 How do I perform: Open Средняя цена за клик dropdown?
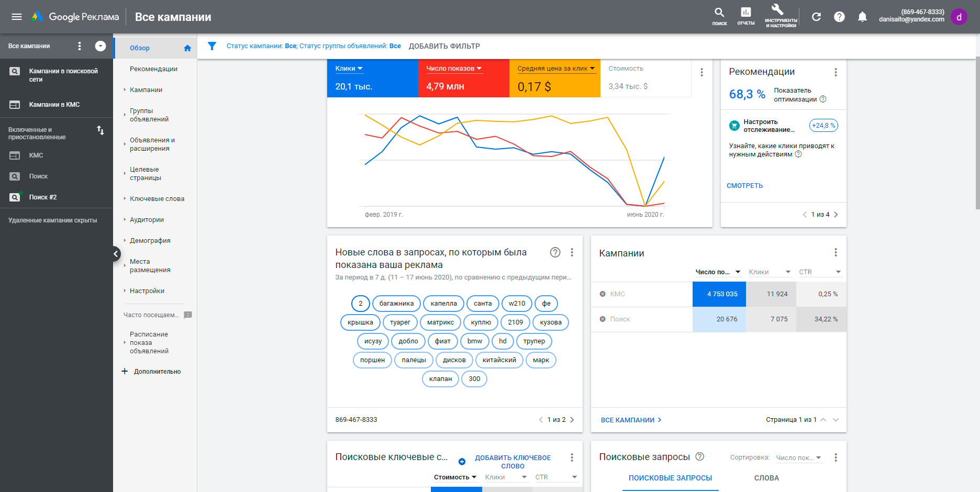[x=556, y=69]
